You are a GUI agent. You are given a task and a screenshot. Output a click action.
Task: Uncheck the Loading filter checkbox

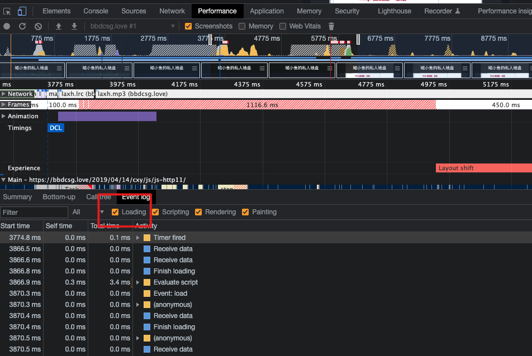click(x=115, y=212)
